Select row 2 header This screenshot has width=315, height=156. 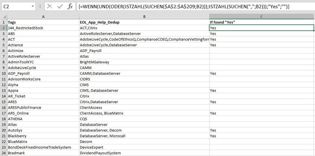[x=3, y=28]
